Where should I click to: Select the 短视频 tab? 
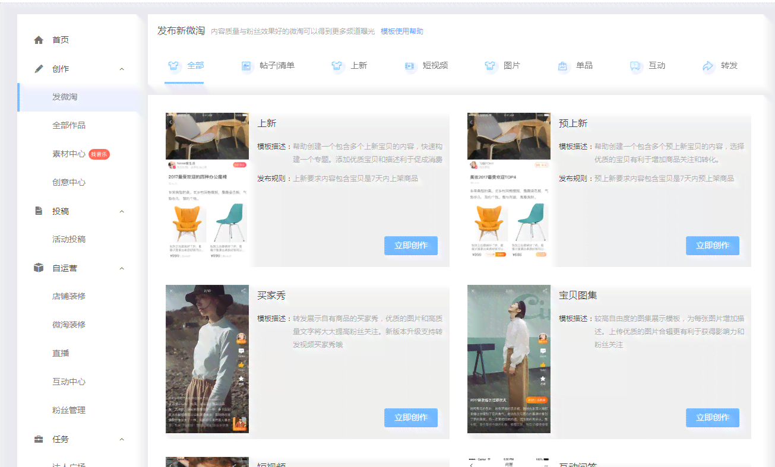click(x=426, y=66)
